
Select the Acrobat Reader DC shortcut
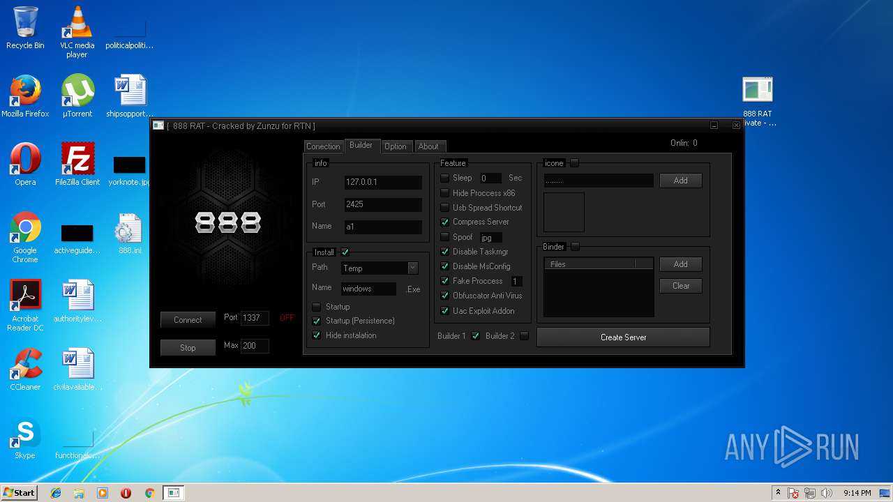point(25,305)
